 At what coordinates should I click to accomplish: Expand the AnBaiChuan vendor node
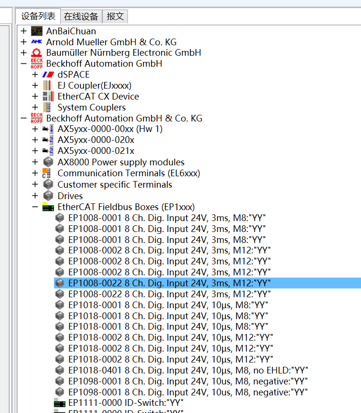[x=24, y=31]
